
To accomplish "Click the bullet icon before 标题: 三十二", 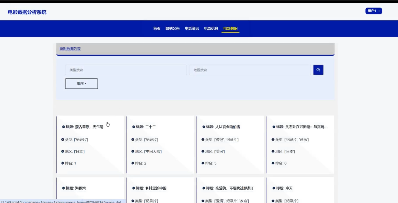I will 134,127.
